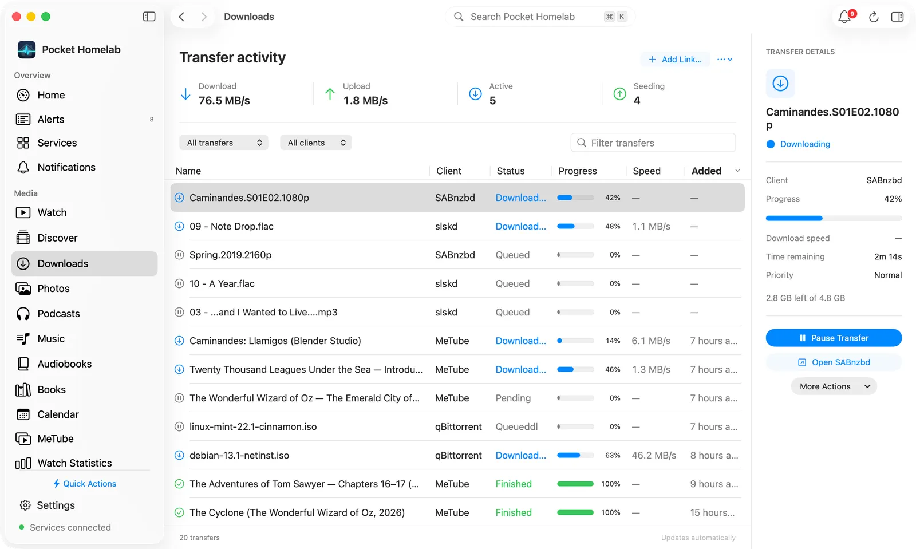Select Notifications in the sidebar
Screen dimensions: 916x549
click(x=84, y=167)
